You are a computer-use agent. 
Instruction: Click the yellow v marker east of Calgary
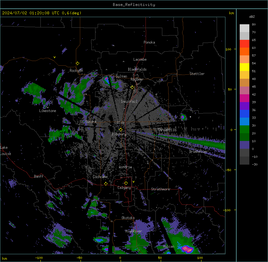pyautogui.click(x=133, y=182)
